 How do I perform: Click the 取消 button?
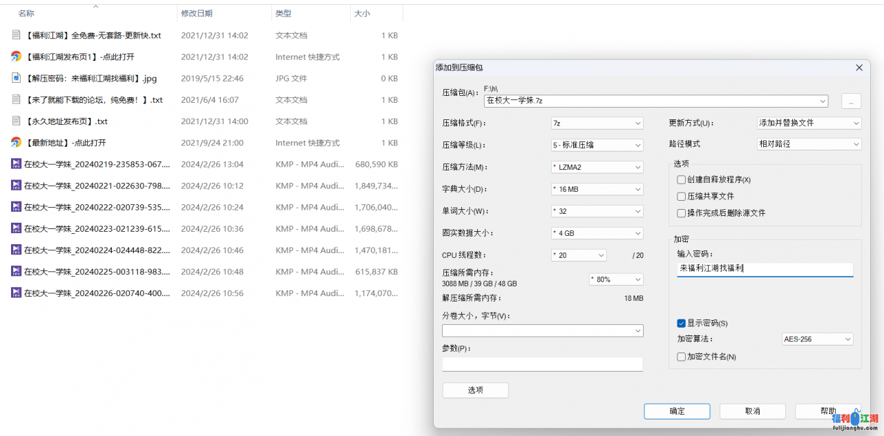(752, 411)
